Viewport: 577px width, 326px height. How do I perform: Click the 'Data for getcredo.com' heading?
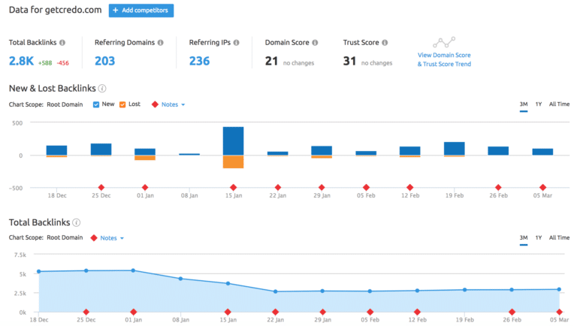(55, 10)
